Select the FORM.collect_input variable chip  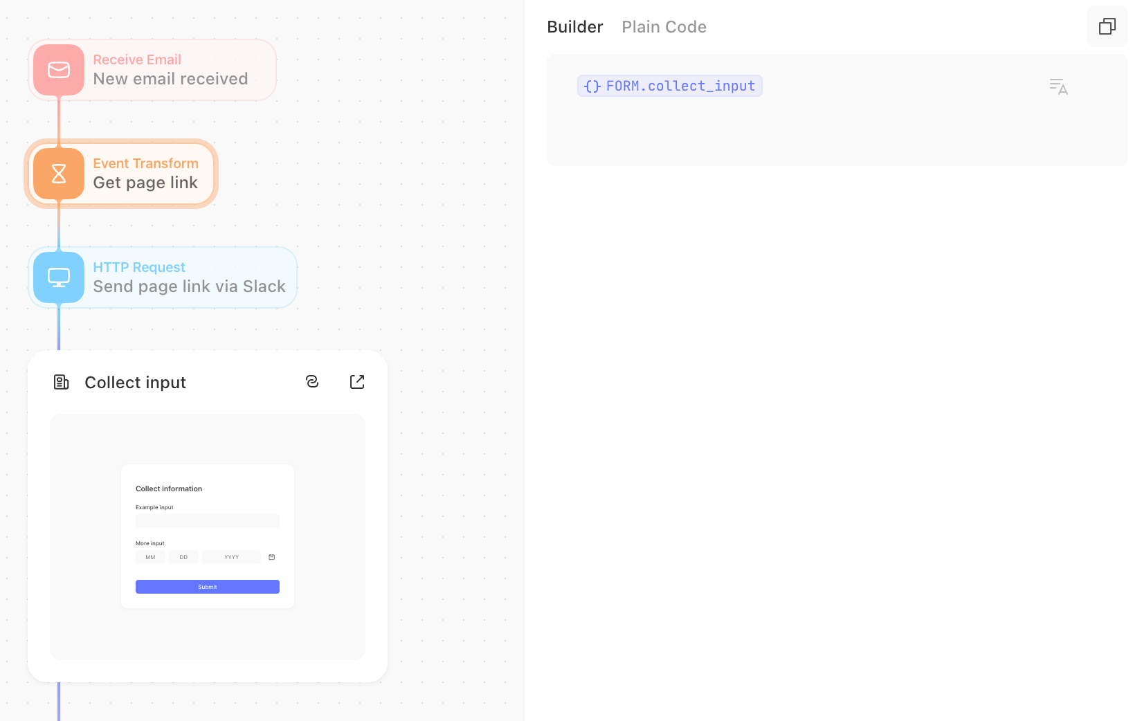coord(670,86)
